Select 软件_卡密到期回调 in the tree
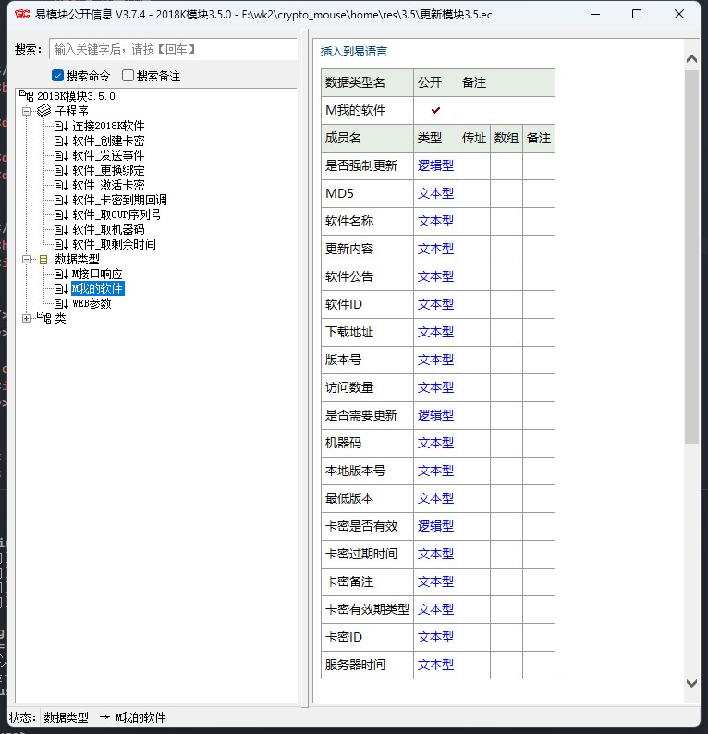The height and width of the screenshot is (734, 708). tap(119, 200)
